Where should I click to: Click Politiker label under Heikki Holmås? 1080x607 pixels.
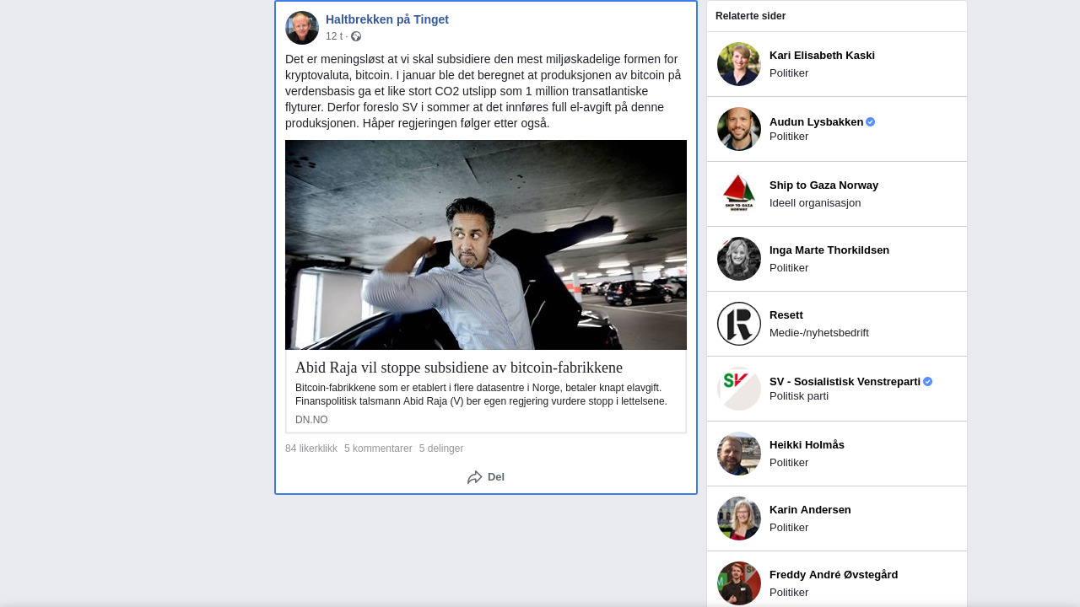tap(789, 463)
